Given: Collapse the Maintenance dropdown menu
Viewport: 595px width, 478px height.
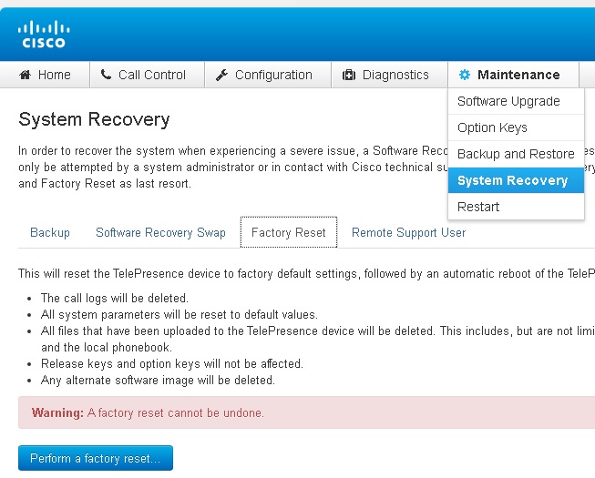Looking at the screenshot, I should coord(513,75).
